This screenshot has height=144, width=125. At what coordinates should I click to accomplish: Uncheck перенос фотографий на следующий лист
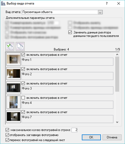pos(7,140)
